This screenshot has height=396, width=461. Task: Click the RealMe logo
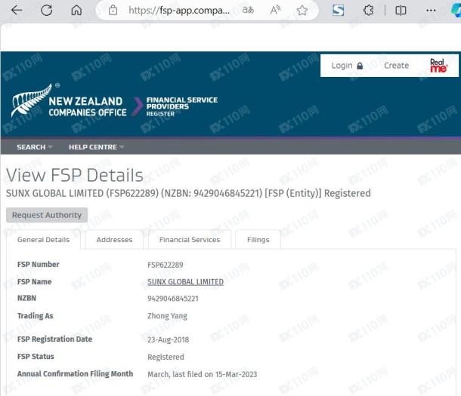coord(438,66)
